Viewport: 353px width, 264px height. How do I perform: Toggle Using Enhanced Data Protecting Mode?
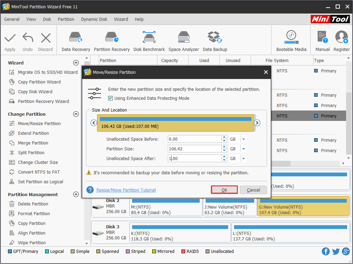pos(110,98)
